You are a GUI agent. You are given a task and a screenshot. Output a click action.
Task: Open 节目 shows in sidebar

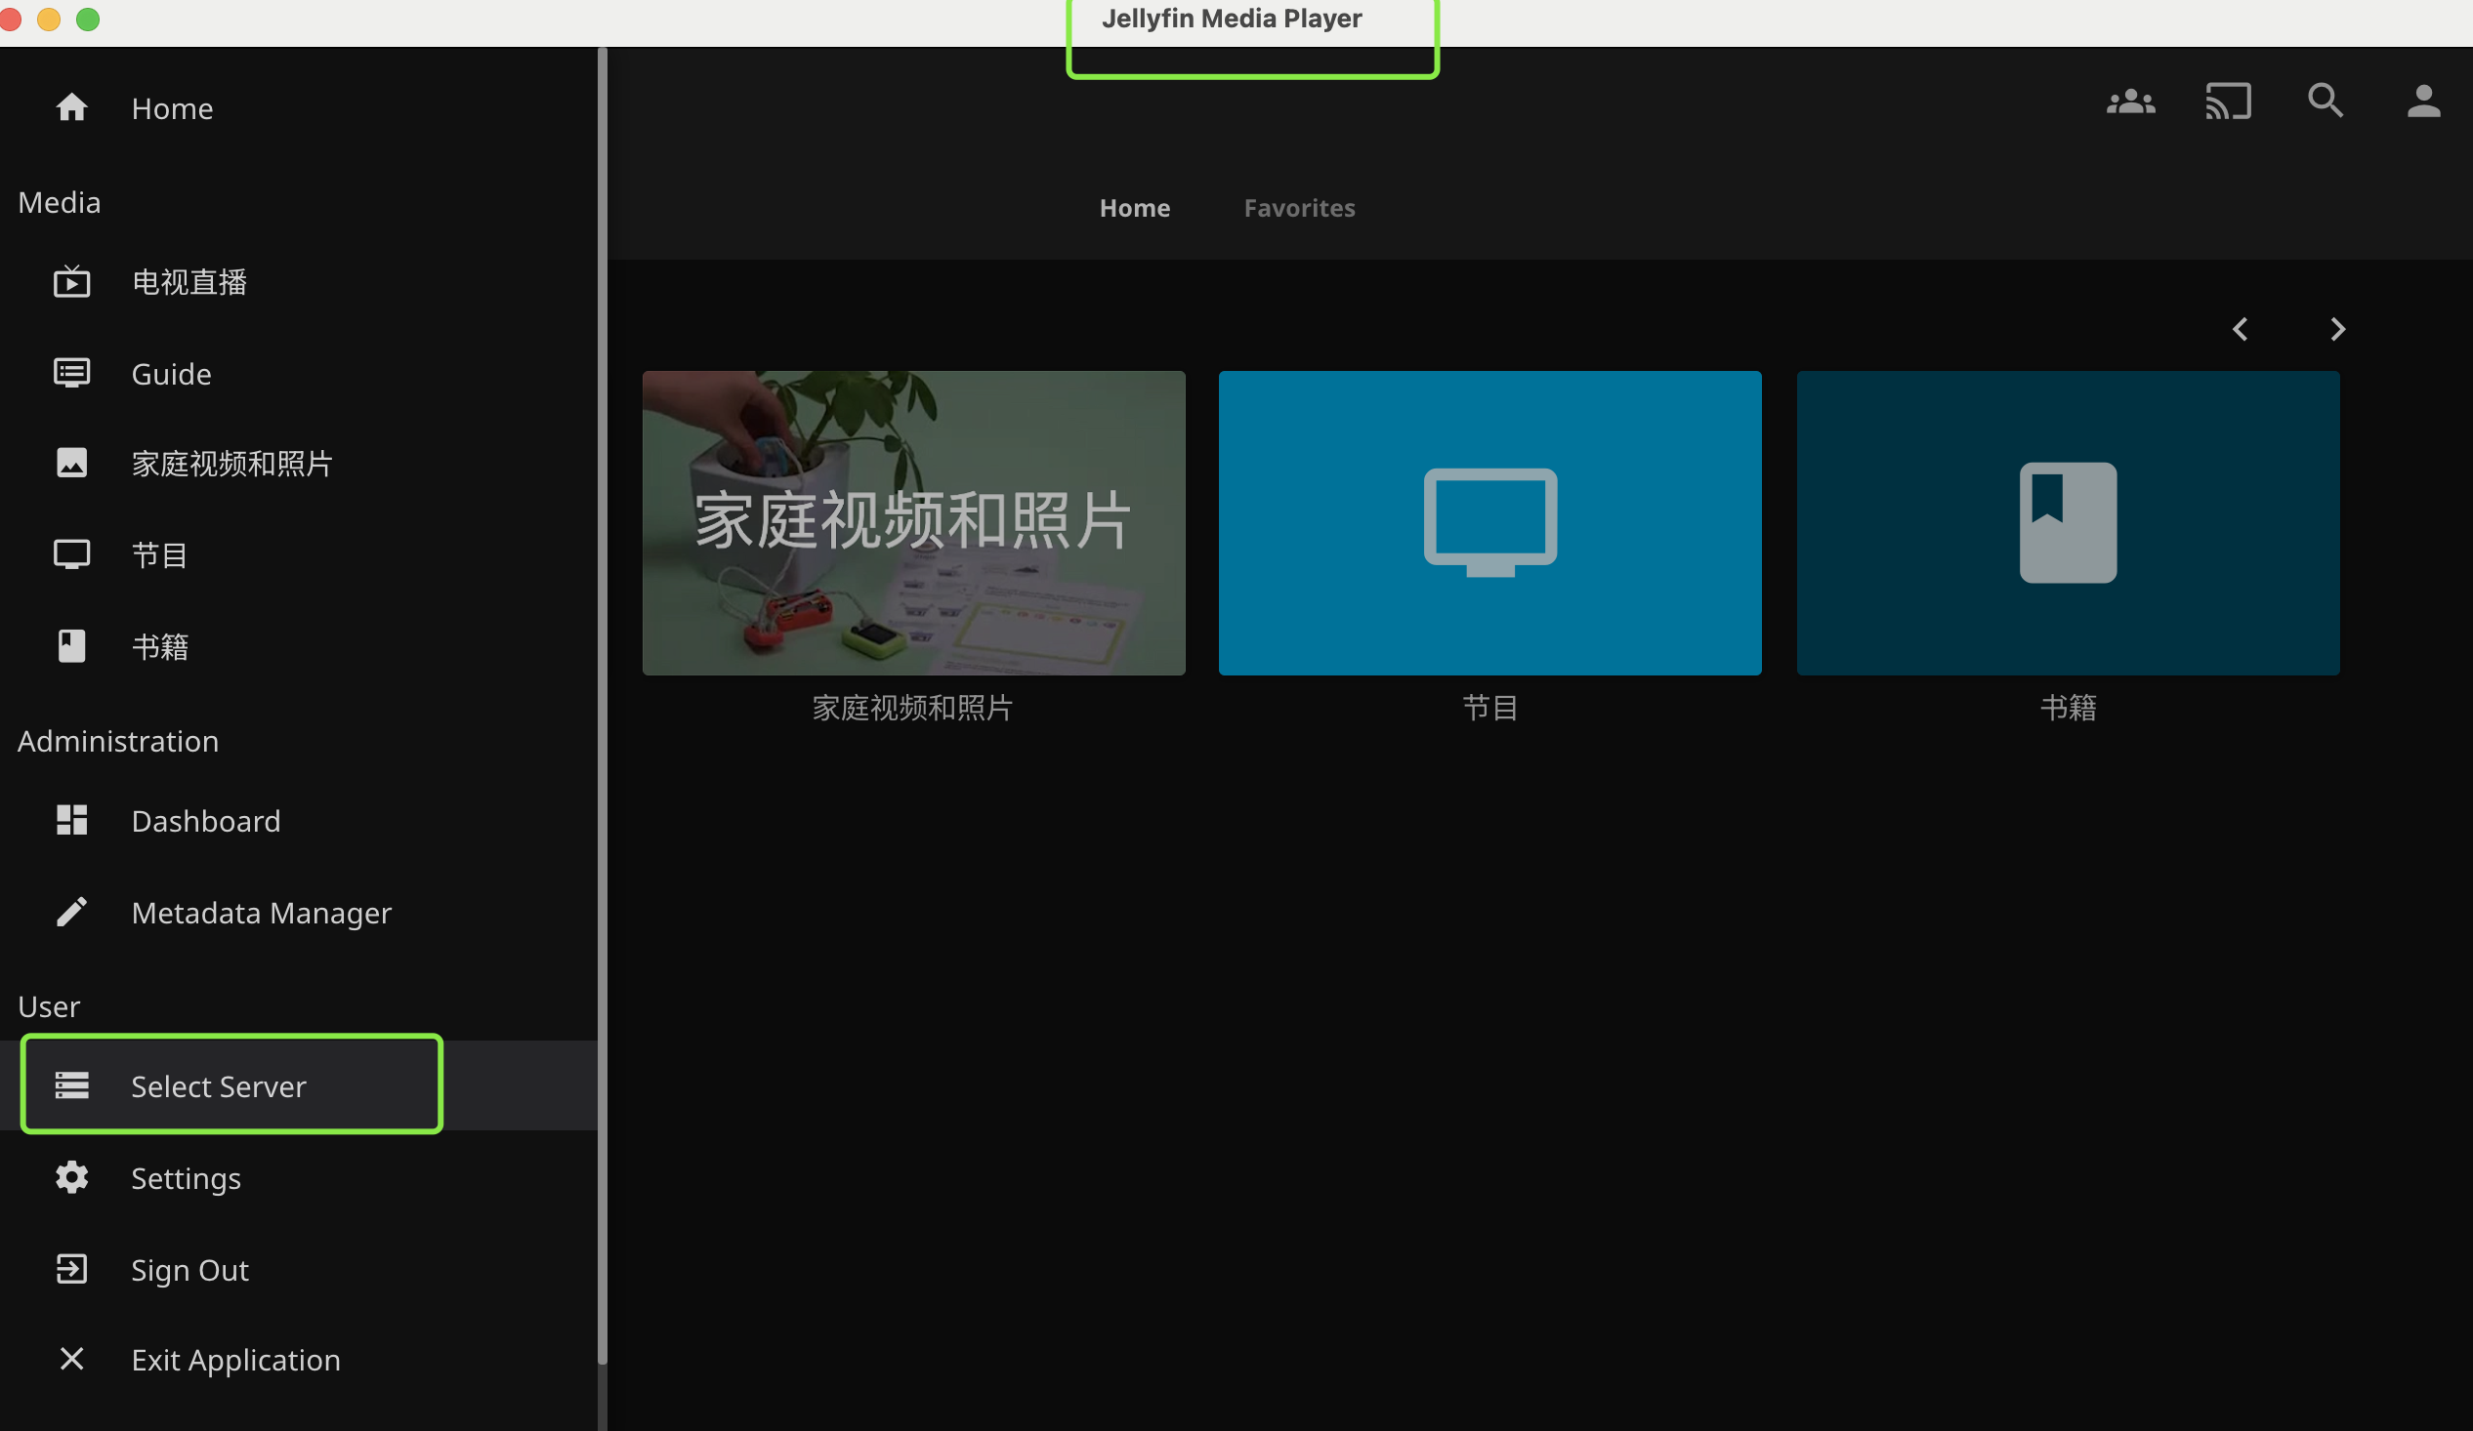[159, 555]
